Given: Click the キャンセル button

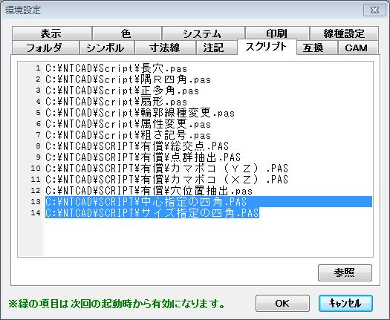Looking at the screenshot, I should (345, 303).
